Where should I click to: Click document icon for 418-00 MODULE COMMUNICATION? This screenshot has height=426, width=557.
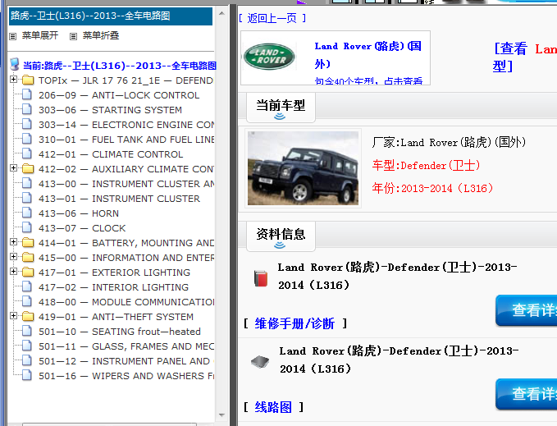(x=26, y=301)
